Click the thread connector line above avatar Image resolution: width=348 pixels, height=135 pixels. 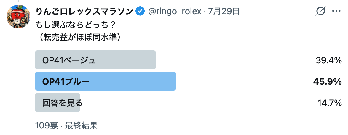point(18,1)
